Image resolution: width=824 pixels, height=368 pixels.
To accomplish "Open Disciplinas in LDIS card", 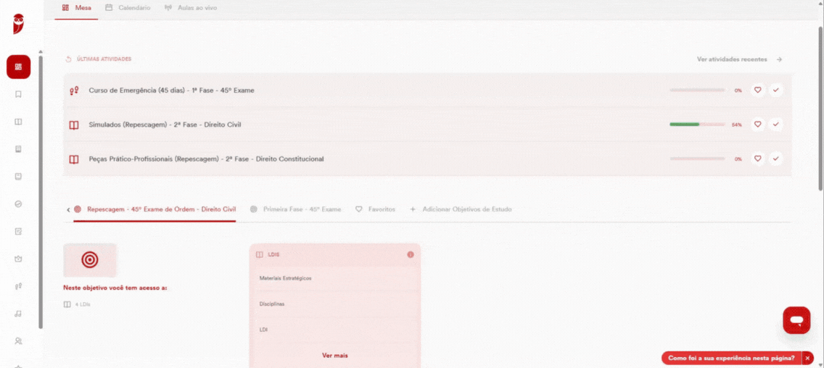I will coord(335,304).
